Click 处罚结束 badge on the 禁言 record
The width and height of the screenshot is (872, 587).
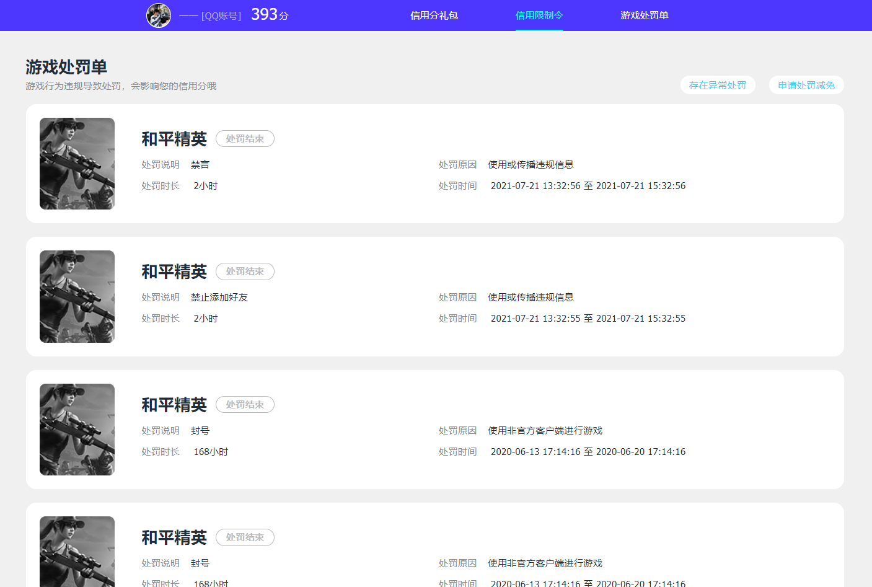(245, 139)
